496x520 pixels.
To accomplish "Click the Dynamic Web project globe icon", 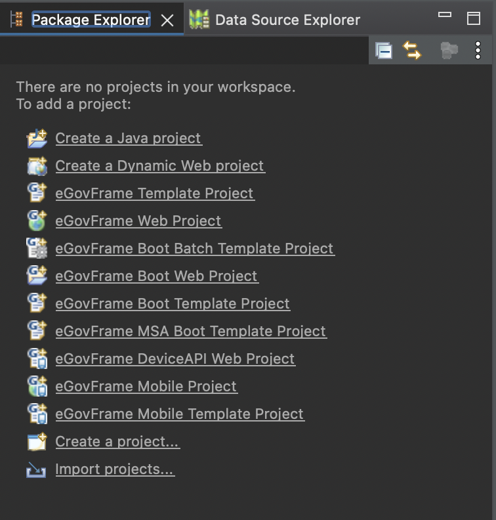I will [x=37, y=166].
